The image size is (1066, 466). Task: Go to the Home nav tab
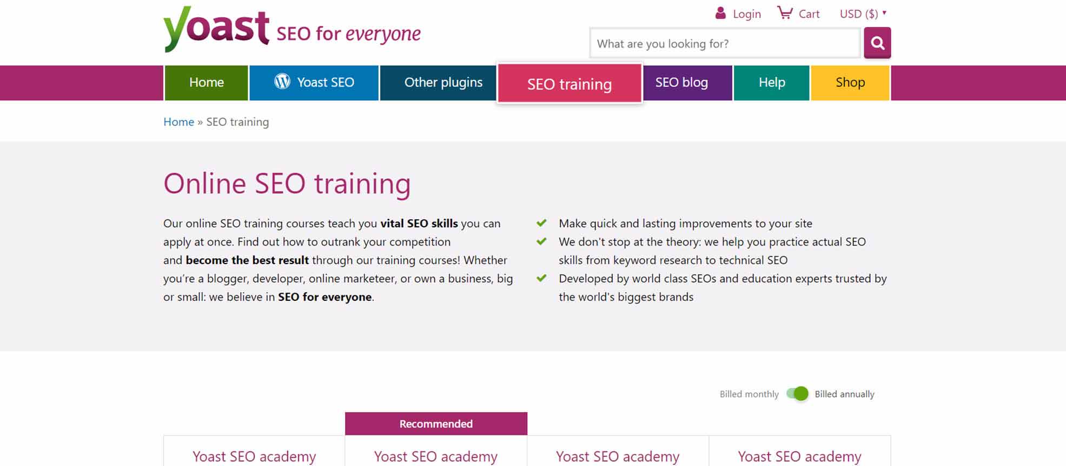pos(206,83)
